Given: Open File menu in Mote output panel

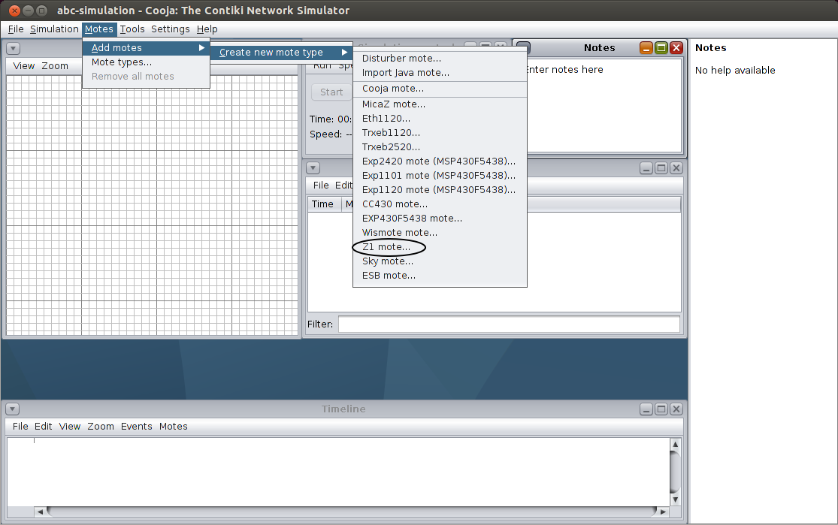Looking at the screenshot, I should pos(321,186).
